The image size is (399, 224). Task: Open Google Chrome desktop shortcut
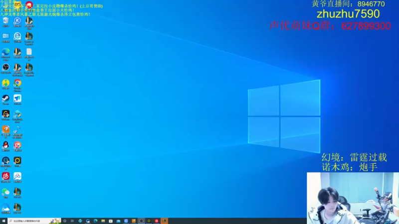pos(17,85)
